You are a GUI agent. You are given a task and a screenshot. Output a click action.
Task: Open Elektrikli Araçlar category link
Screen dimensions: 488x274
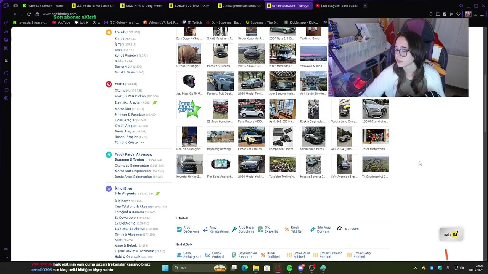[128, 102]
